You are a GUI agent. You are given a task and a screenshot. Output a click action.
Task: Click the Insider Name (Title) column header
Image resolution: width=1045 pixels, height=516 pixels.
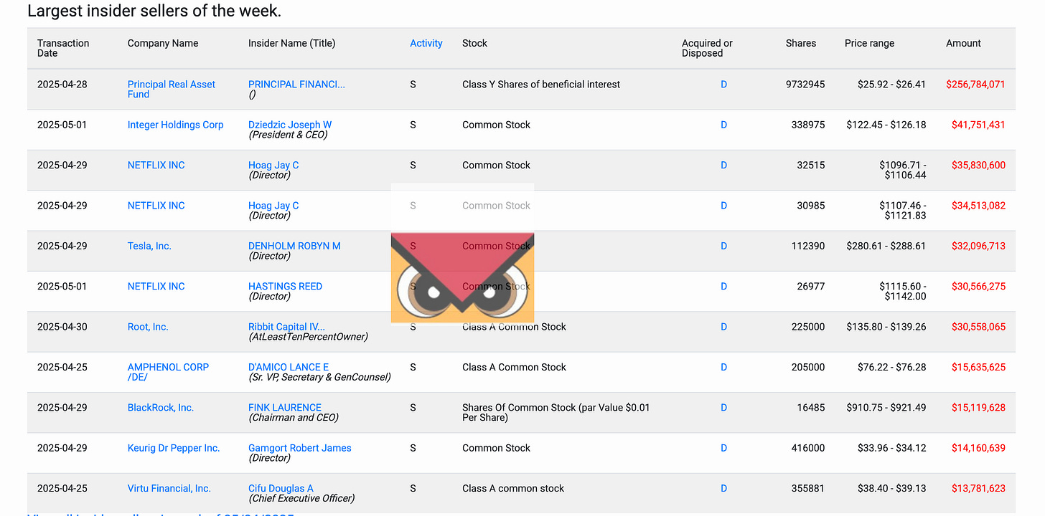292,43
